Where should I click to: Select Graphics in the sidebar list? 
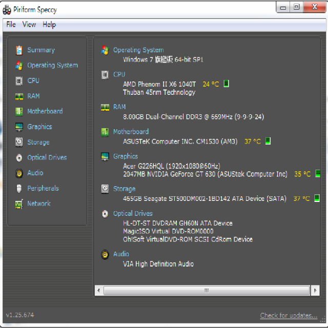click(x=39, y=127)
